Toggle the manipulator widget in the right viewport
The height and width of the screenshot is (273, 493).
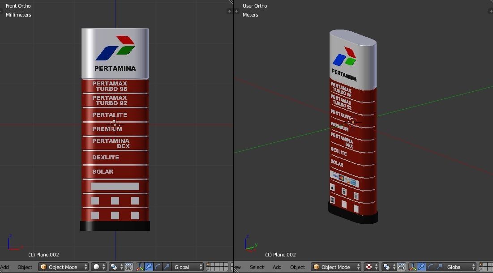click(412, 267)
